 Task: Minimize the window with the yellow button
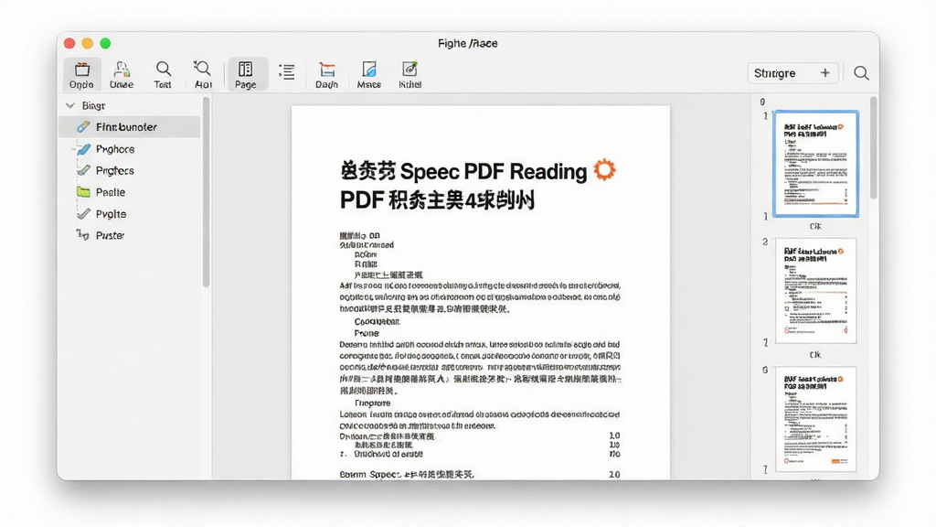coord(87,43)
